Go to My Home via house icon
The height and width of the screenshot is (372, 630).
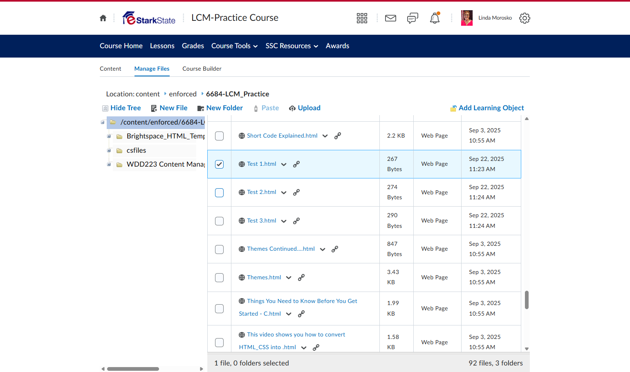coord(103,18)
